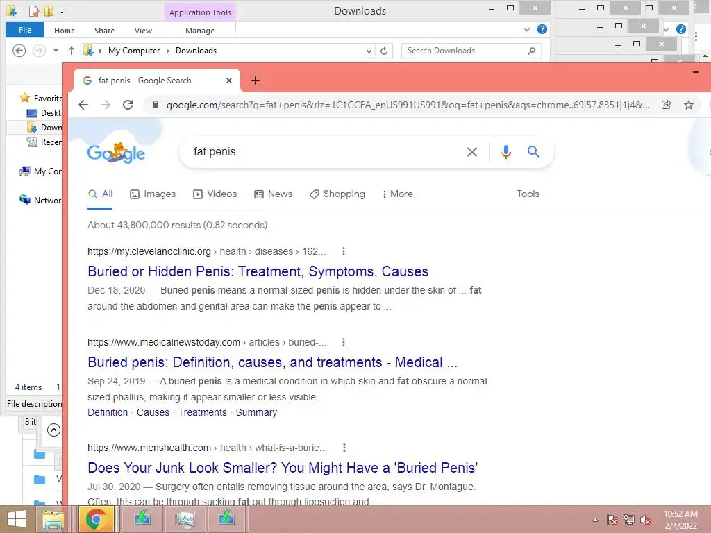Open the Google doodle logo

coord(116,153)
